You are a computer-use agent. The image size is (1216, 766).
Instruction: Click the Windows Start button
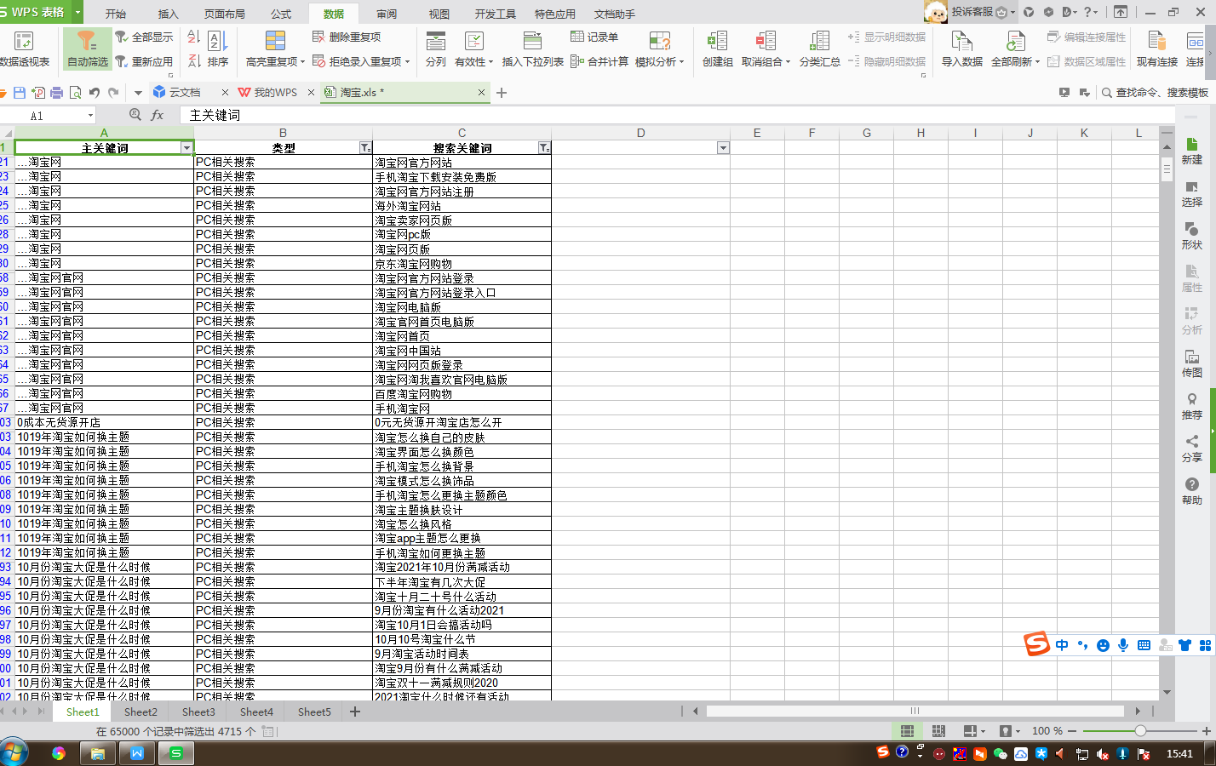pos(13,753)
